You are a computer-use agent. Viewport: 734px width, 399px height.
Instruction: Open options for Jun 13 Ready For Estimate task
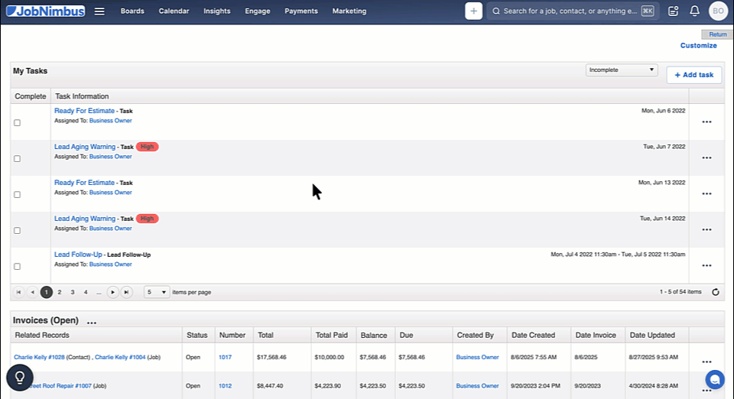706,193
